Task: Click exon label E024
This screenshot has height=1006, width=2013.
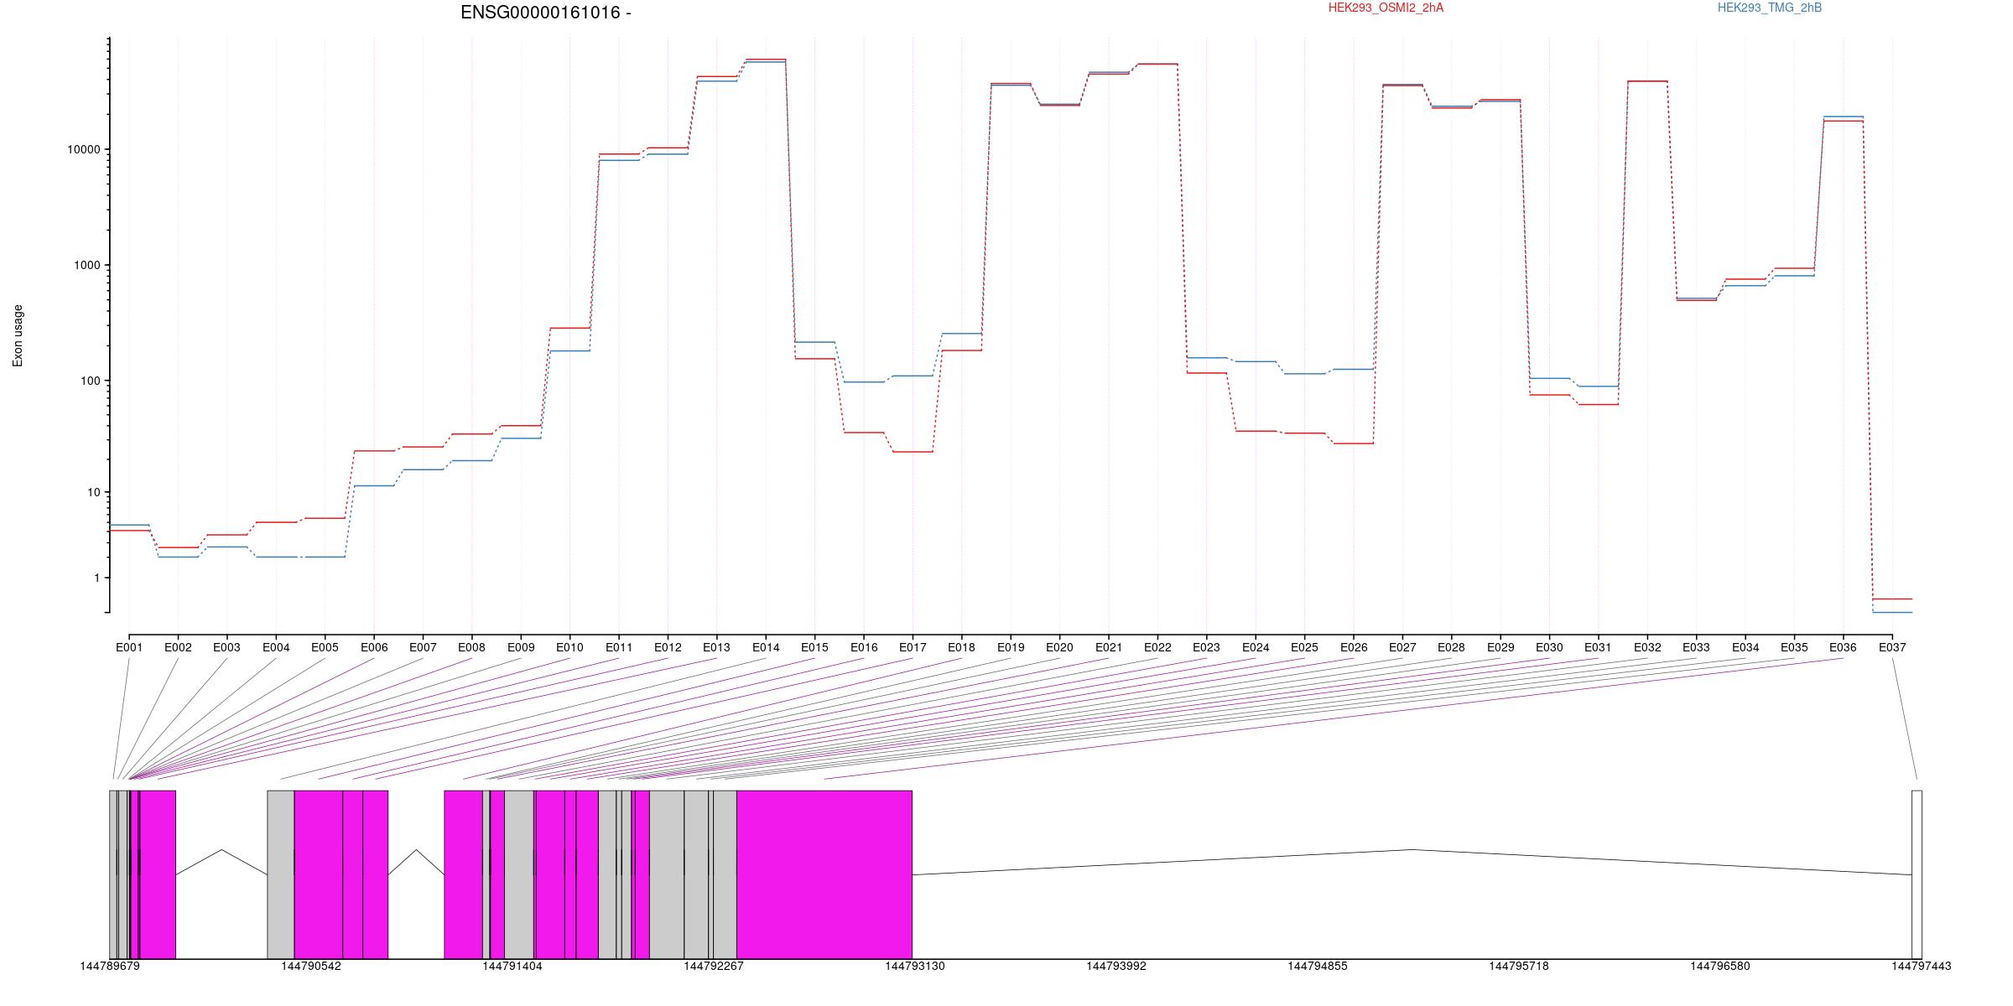Action: click(x=1256, y=647)
